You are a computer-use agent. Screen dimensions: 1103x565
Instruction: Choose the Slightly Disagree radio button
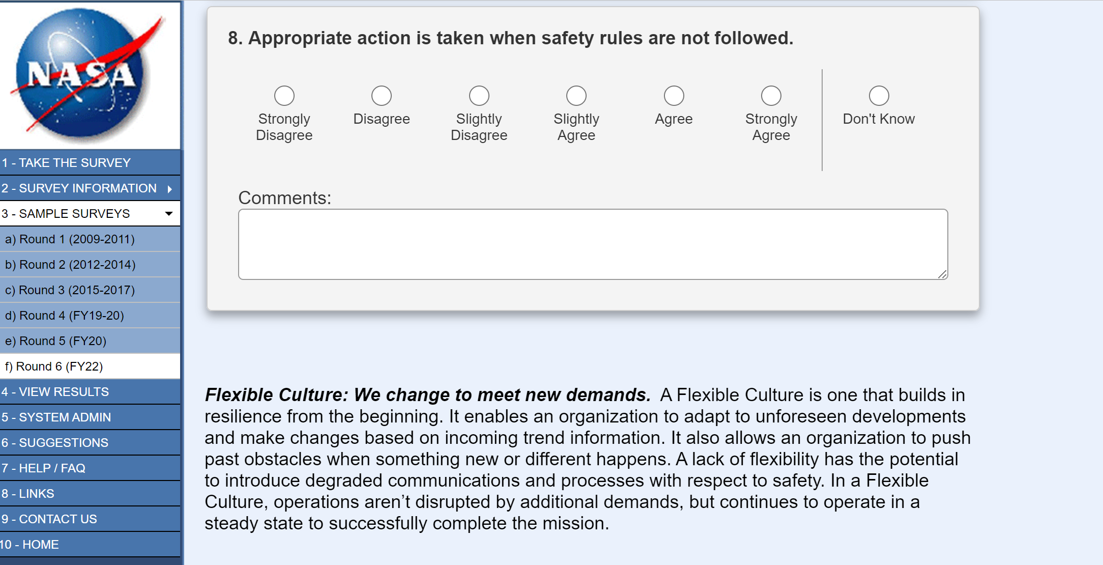pos(479,96)
